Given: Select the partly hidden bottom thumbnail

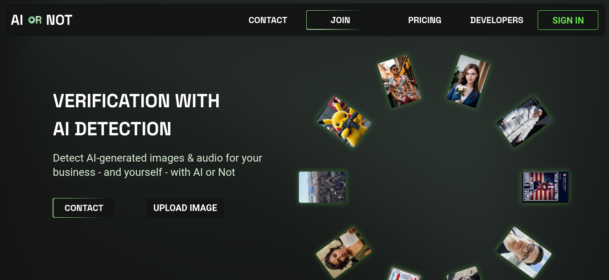Looking at the screenshot, I should click(x=464, y=274).
